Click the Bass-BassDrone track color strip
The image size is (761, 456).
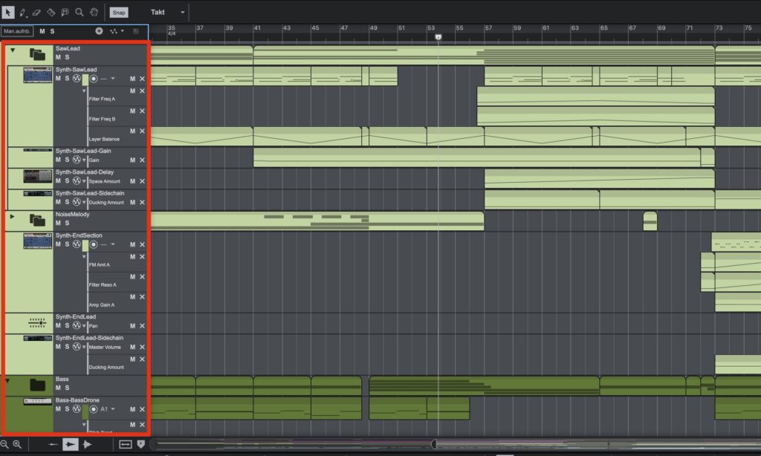click(85, 412)
